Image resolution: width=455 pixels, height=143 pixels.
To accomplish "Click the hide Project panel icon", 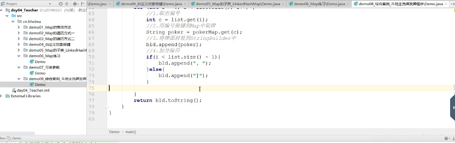I will (x=83, y=4).
